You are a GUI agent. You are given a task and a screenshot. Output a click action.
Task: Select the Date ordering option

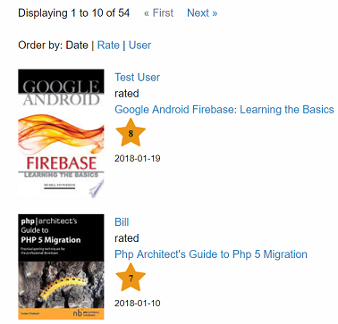pyautogui.click(x=77, y=46)
